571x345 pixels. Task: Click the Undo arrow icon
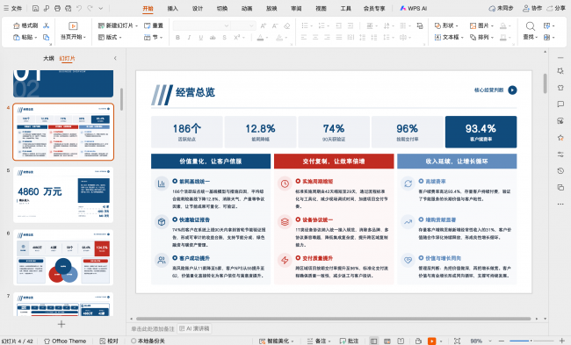[x=79, y=8]
